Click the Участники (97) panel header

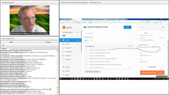(30, 39)
